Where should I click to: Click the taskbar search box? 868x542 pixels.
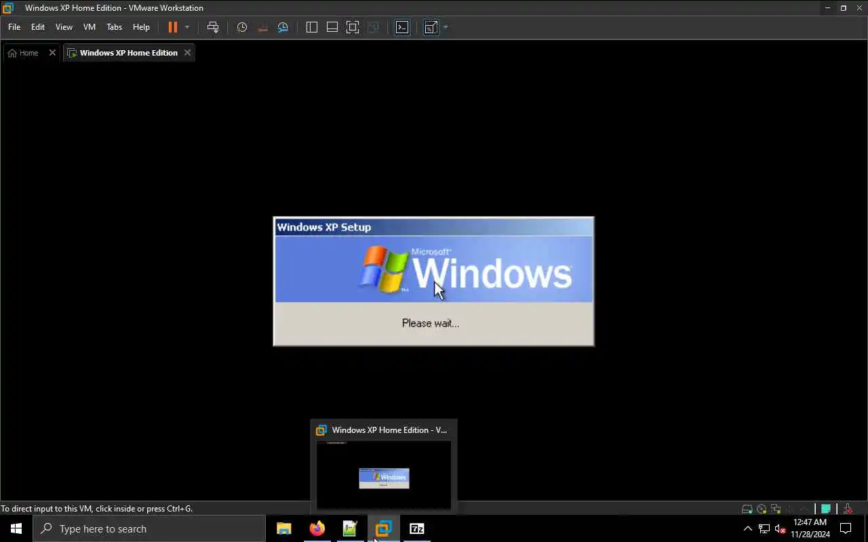[149, 528]
